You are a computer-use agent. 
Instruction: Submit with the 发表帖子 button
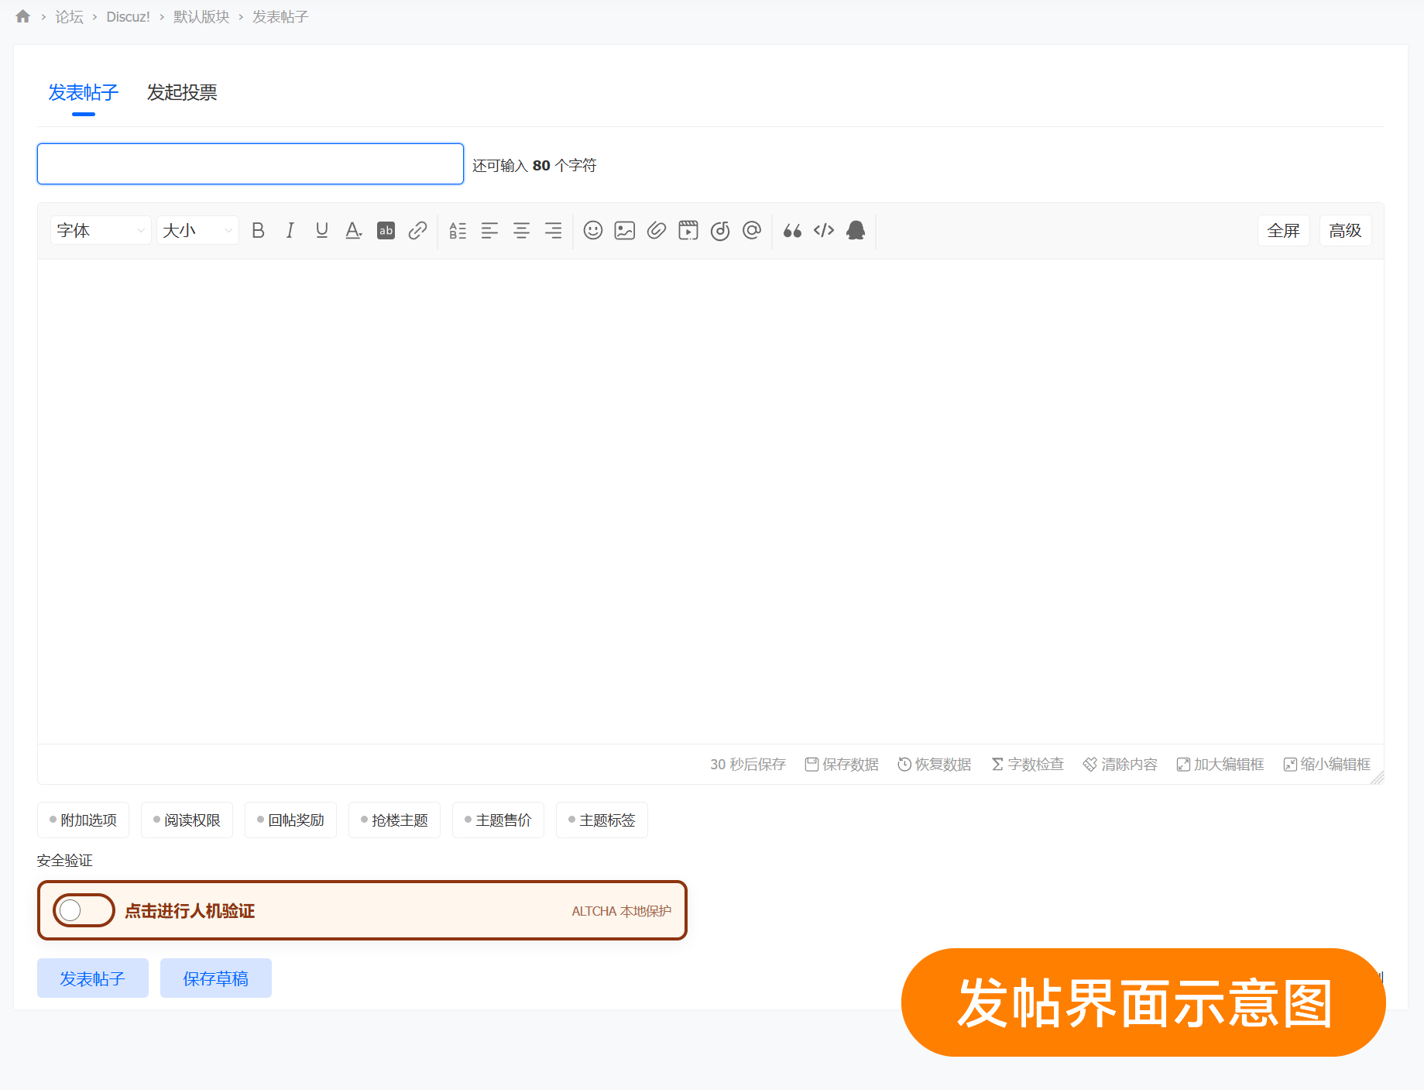[x=93, y=978]
